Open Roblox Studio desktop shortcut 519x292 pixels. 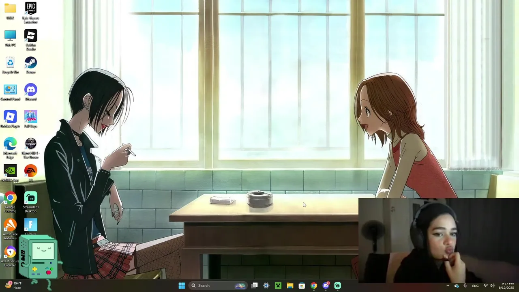(31, 40)
